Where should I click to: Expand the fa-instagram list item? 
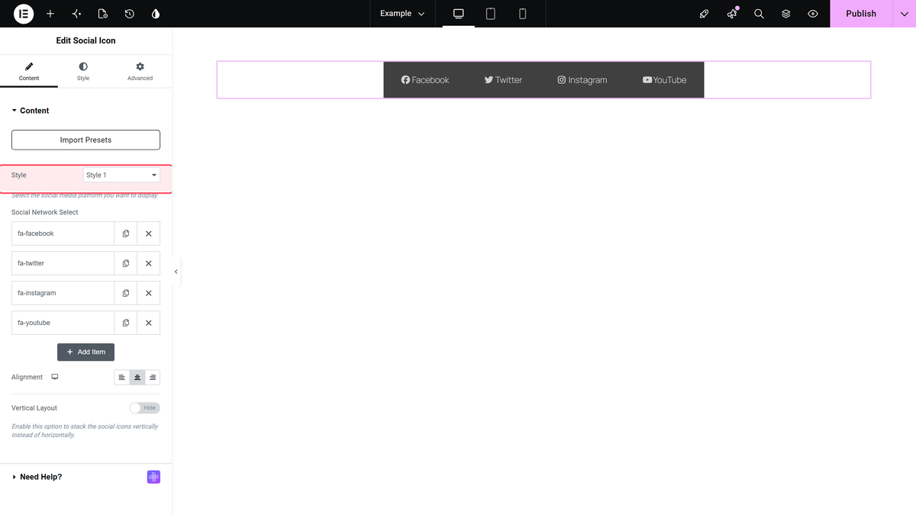click(63, 293)
